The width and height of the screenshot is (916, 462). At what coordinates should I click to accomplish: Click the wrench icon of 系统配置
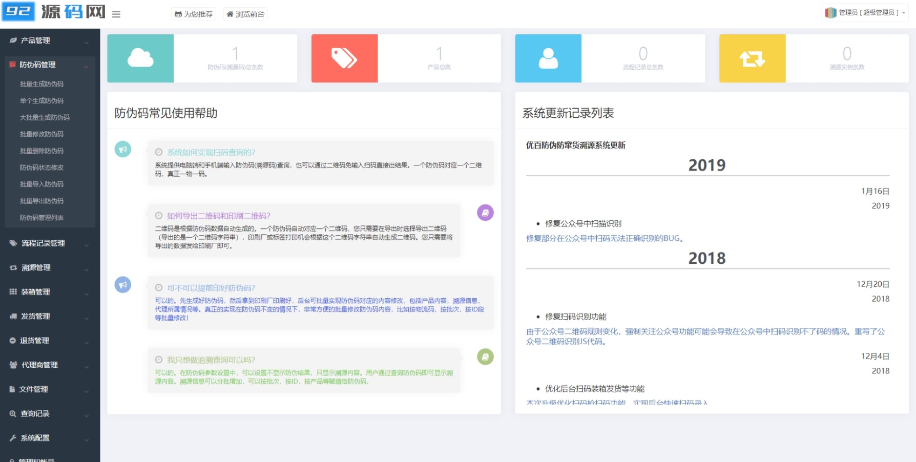pos(13,438)
